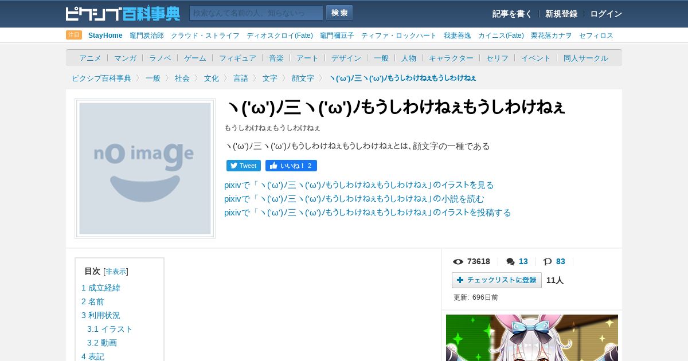Open trending tag クラウド・ストライフ
Screen dimensions: 688x361
point(205,36)
